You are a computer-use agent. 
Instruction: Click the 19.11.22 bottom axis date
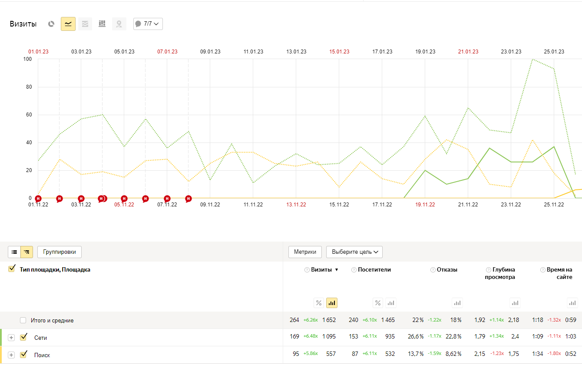(x=425, y=205)
